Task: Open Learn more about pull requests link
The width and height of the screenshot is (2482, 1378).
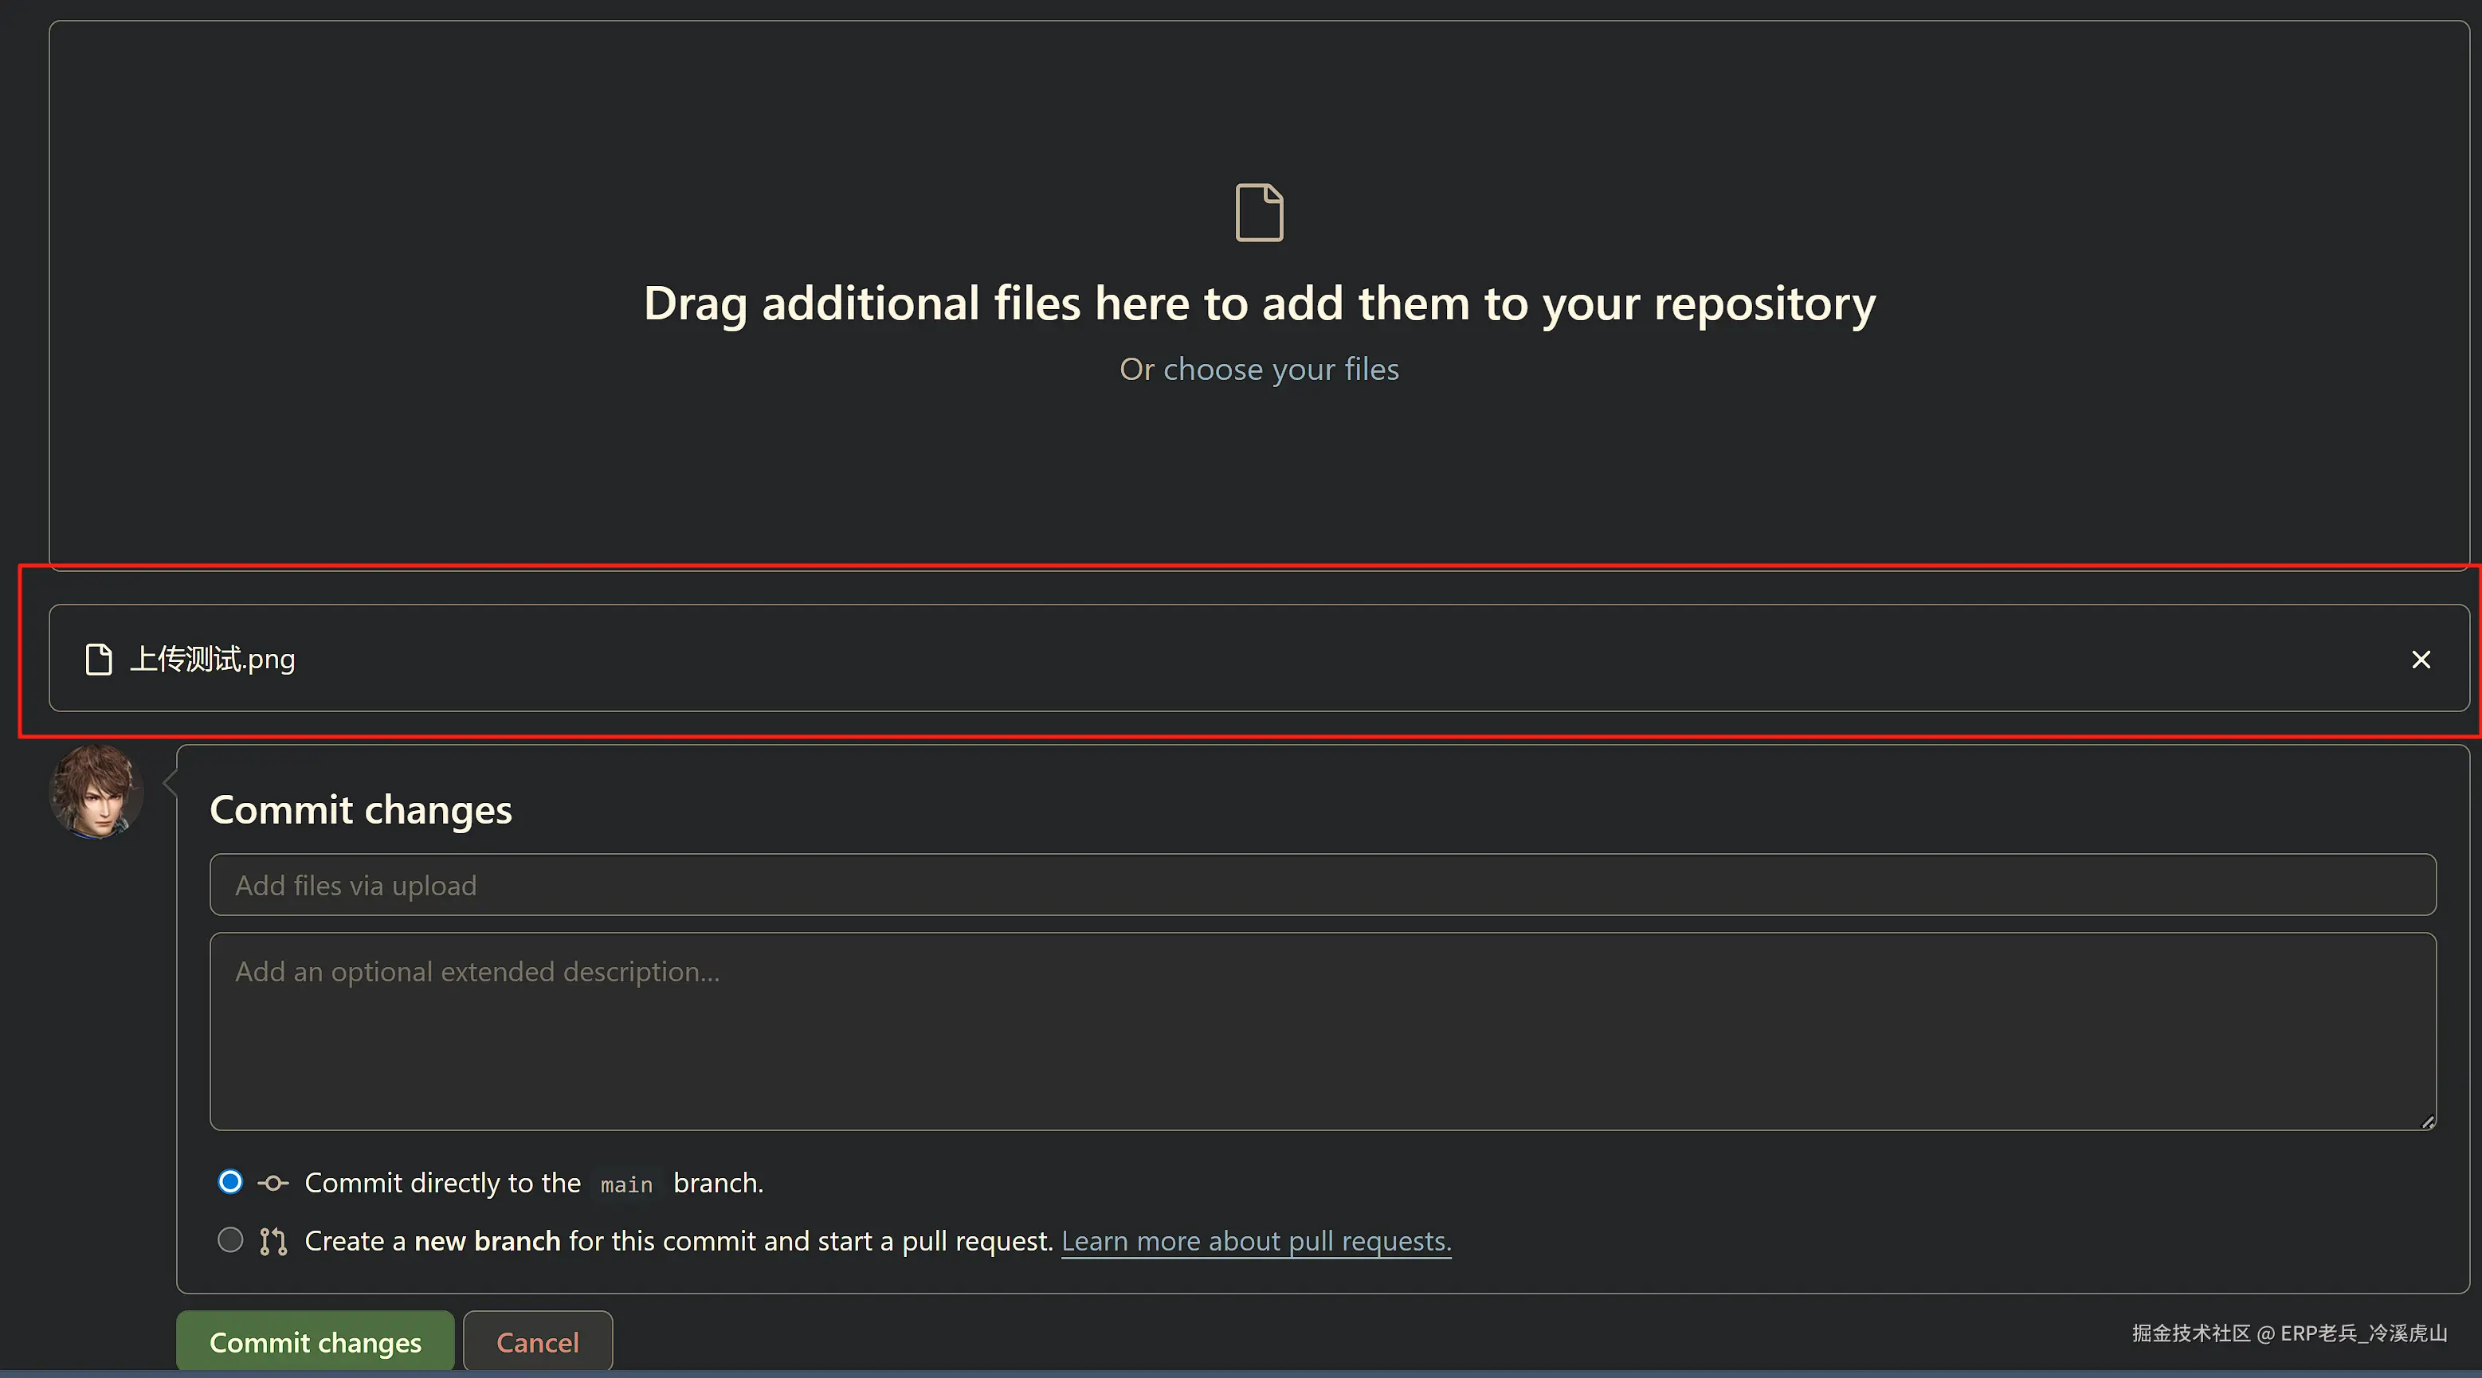Action: [1256, 1241]
